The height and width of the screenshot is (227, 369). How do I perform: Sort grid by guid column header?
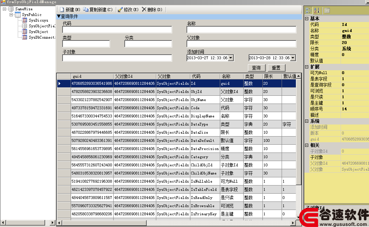tap(92, 76)
